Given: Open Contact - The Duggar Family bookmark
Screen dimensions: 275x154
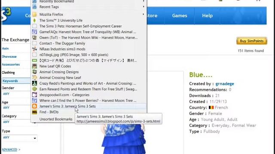Looking at the screenshot, I should pyautogui.click(x=62, y=43).
